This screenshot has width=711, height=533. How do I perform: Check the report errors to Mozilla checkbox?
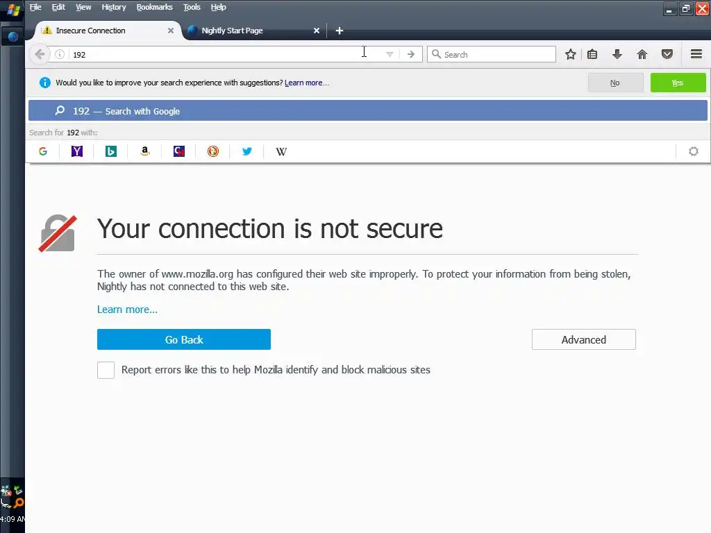tap(106, 370)
